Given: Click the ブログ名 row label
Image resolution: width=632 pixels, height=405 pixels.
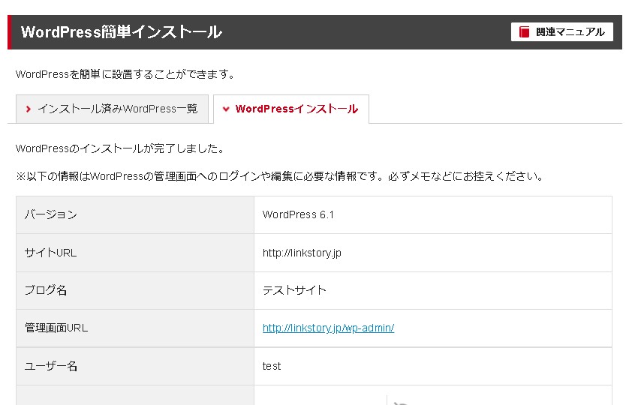Looking at the screenshot, I should pos(46,290).
